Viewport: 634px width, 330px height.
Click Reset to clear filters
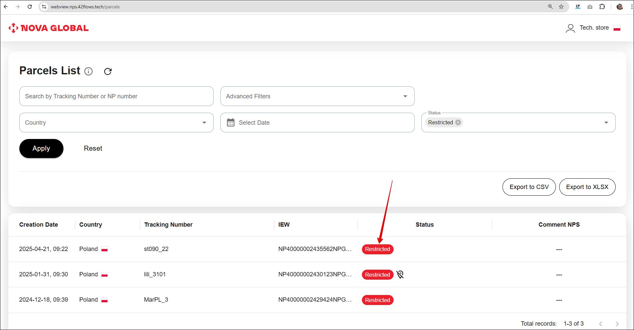pyautogui.click(x=93, y=148)
